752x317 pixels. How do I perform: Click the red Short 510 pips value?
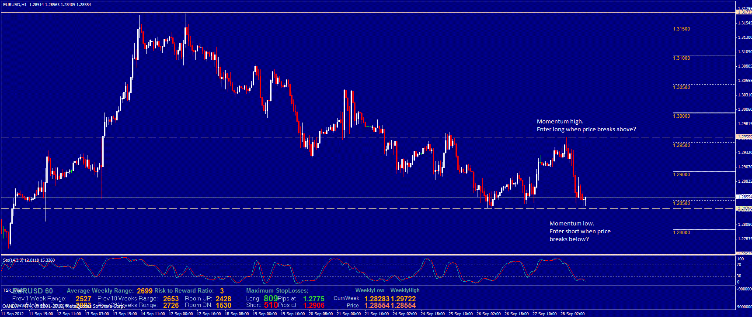click(271, 305)
